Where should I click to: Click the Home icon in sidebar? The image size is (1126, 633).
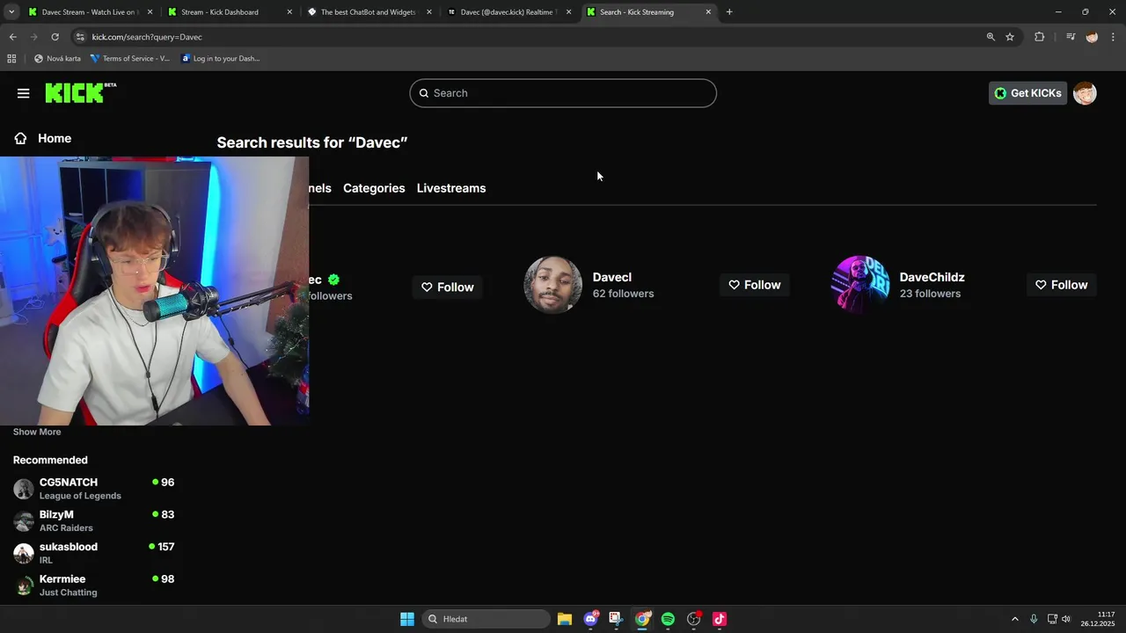20,138
